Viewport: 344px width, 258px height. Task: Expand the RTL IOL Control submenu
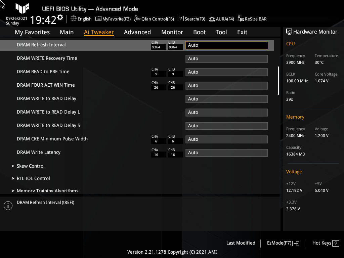point(33,178)
